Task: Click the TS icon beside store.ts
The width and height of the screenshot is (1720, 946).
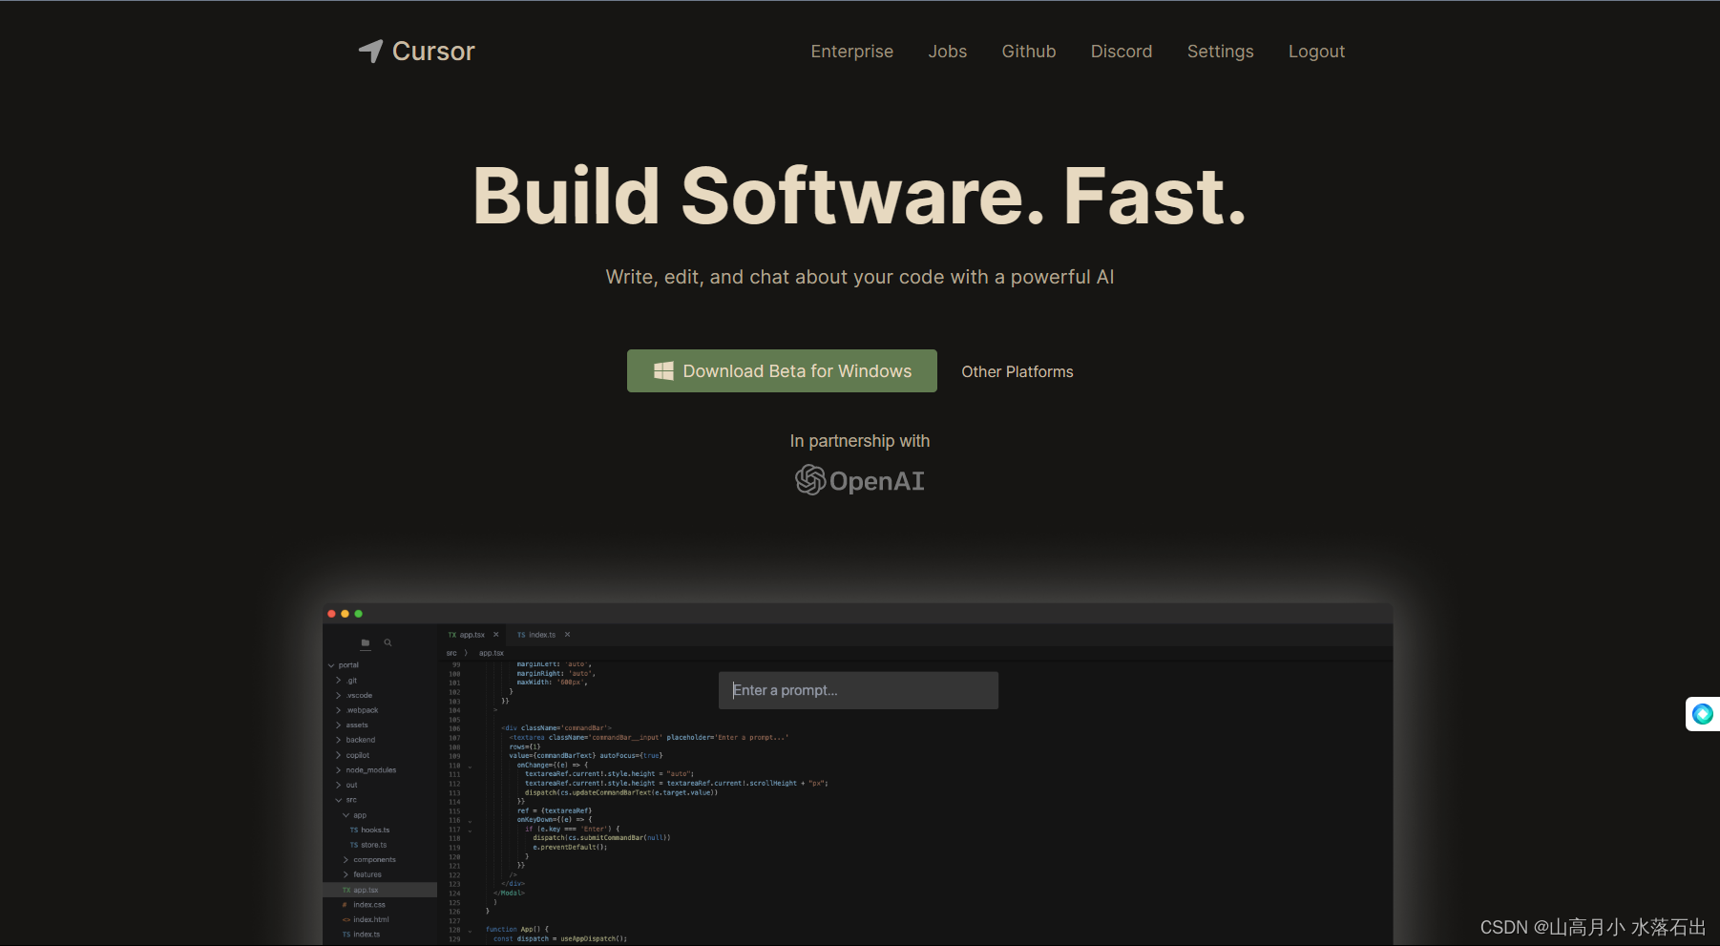Action: 353,845
